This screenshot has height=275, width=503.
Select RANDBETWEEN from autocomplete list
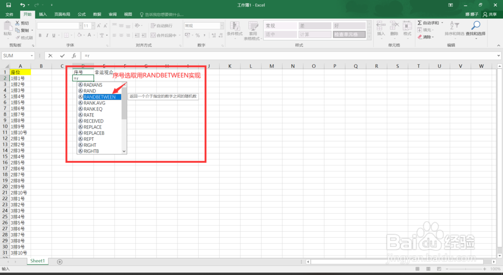(x=100, y=97)
